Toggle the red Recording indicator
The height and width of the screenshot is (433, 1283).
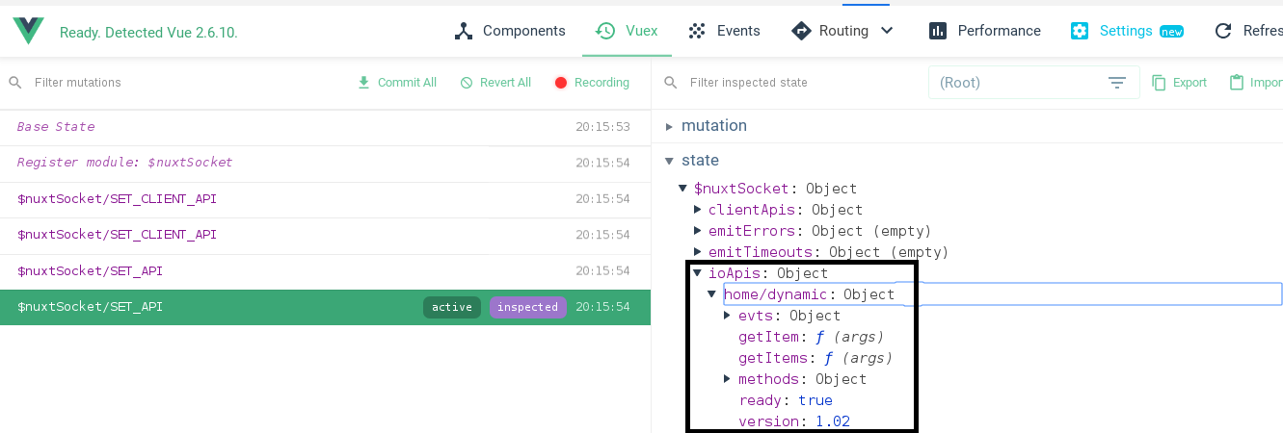tap(561, 83)
